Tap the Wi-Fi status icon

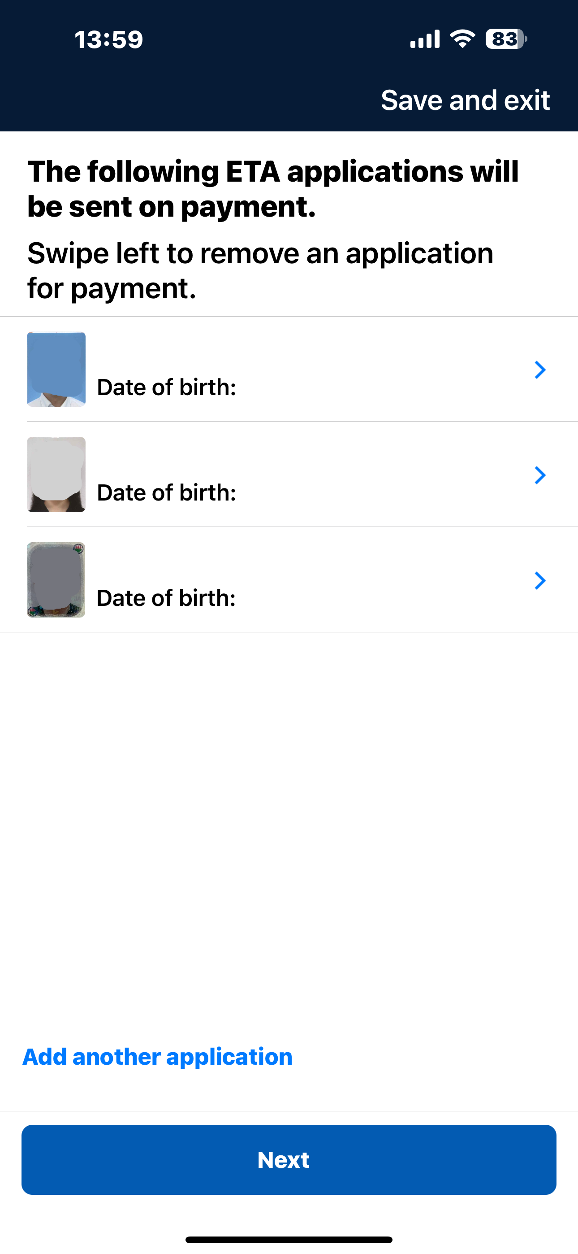point(462,39)
